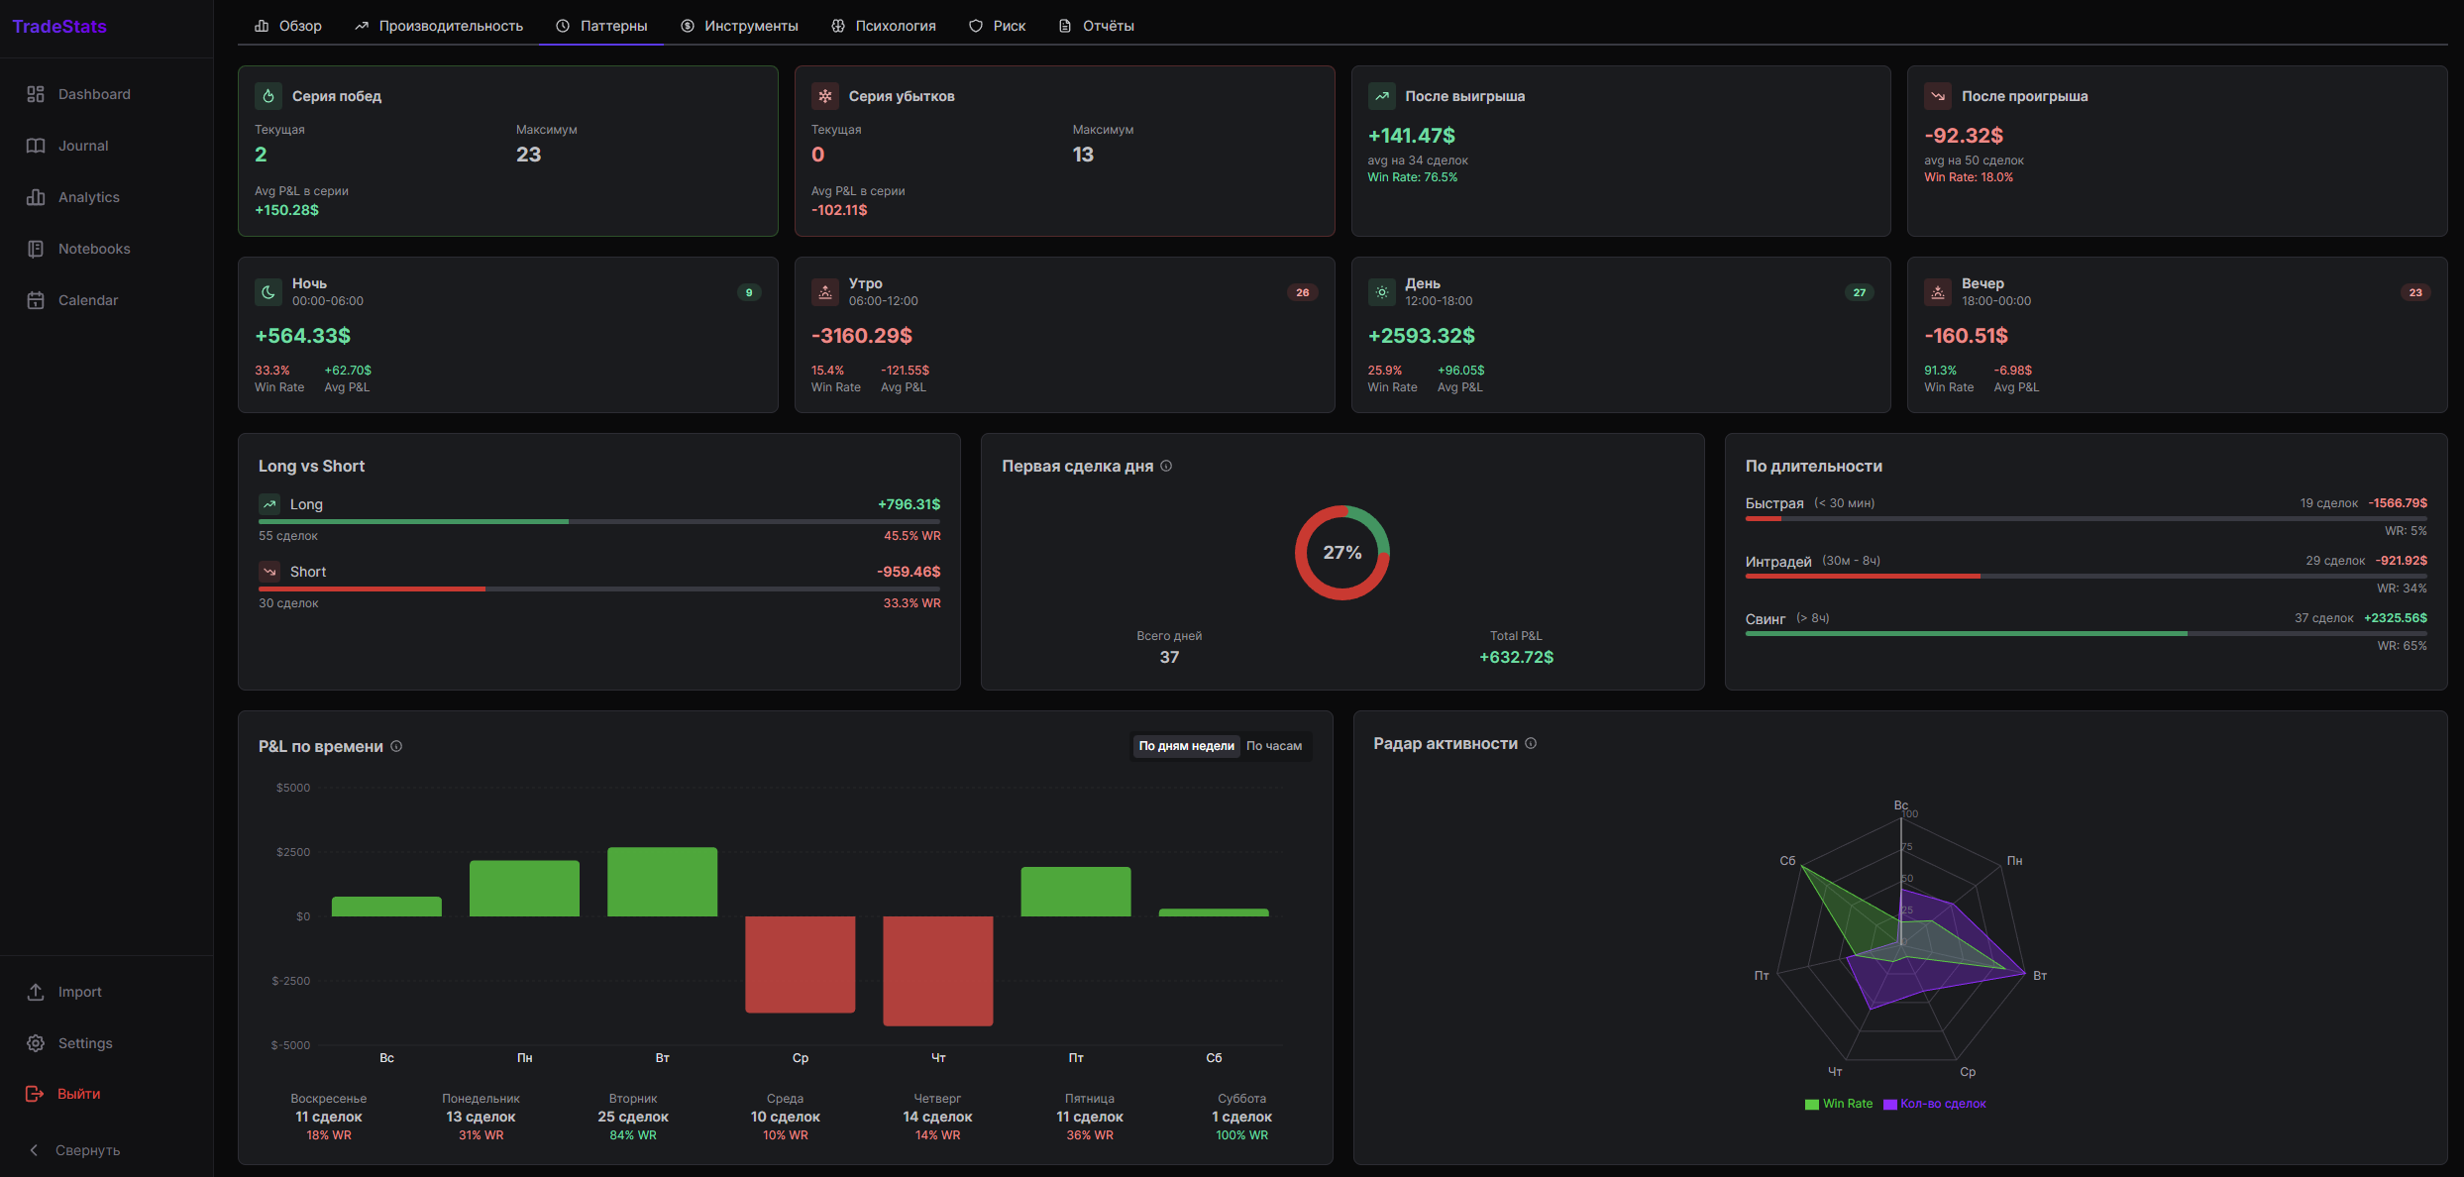
Task: Click the TradeStats logo
Action: pyautogui.click(x=58, y=26)
